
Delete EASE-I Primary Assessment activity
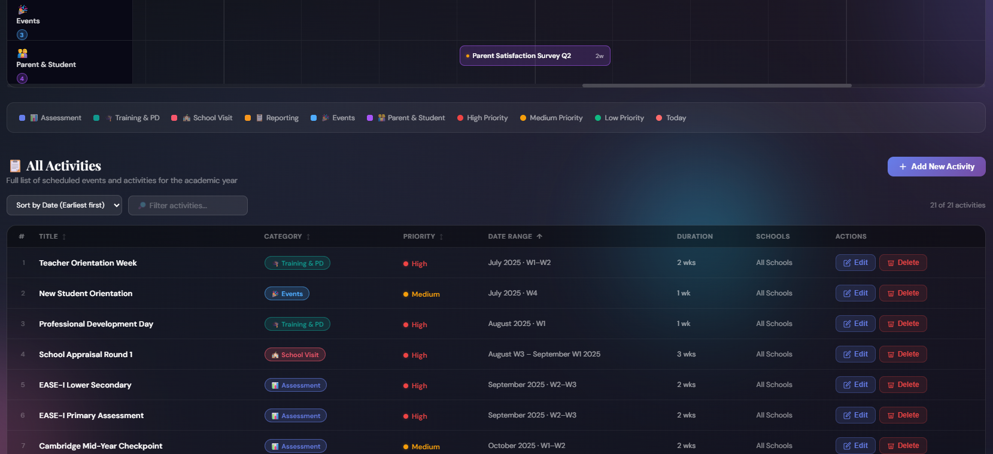tap(903, 415)
